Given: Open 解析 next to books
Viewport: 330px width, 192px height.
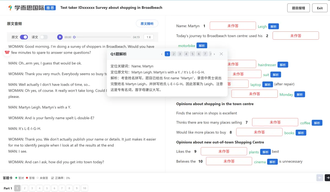Looking at the screenshot, I should click(301, 133).
